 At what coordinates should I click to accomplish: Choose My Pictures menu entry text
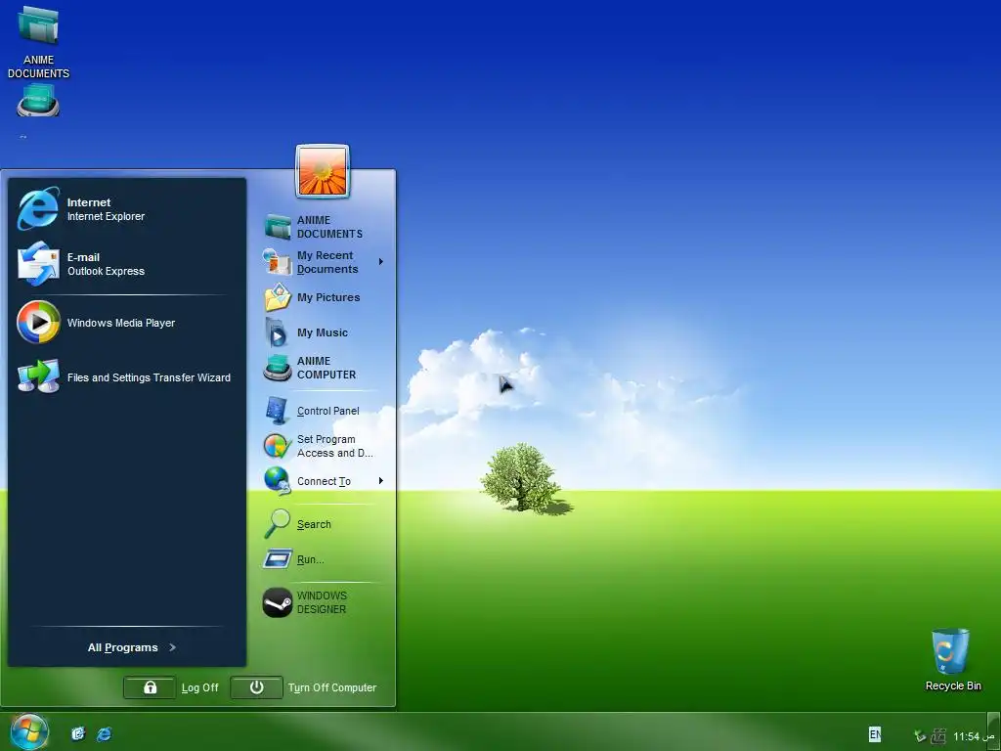(x=328, y=297)
